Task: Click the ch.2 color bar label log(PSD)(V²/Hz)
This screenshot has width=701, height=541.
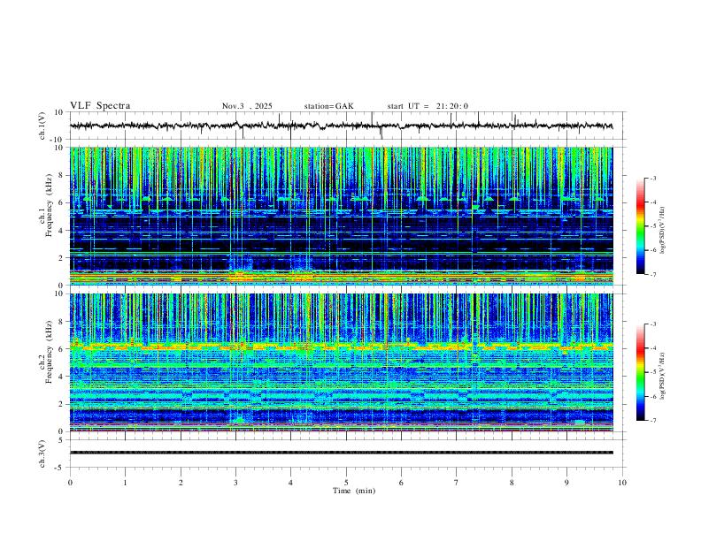Action: [x=663, y=376]
